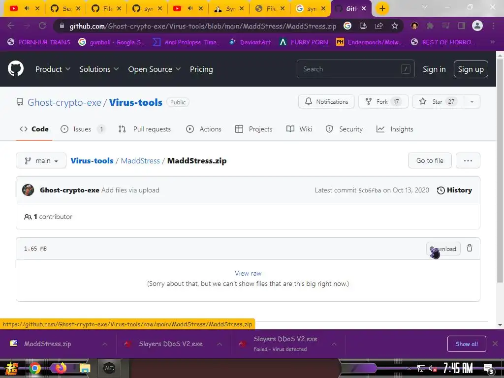Open the Pricing page
The width and height of the screenshot is (504, 378).
[201, 69]
